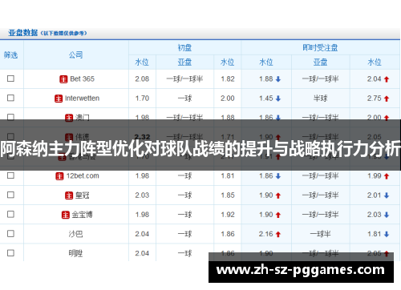Click the blue down arrow next to 1.88 in Bet 365 row
401x290 pixels.
[278, 79]
